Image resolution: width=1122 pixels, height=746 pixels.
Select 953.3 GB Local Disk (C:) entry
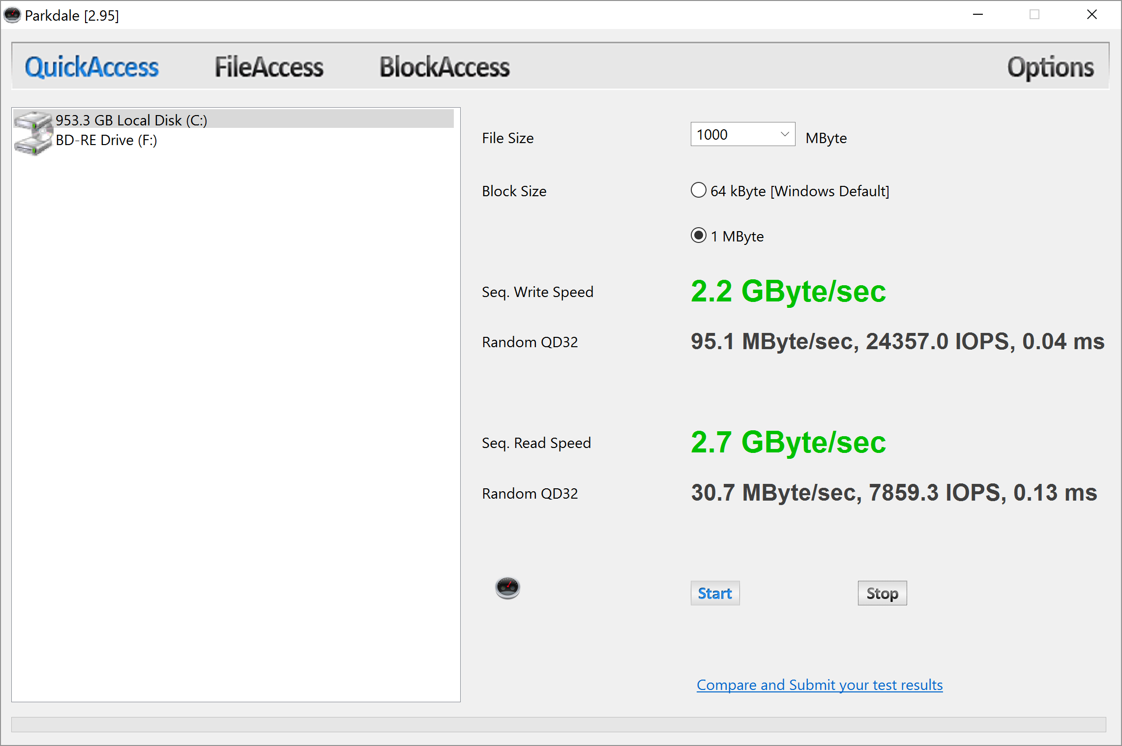click(x=131, y=120)
